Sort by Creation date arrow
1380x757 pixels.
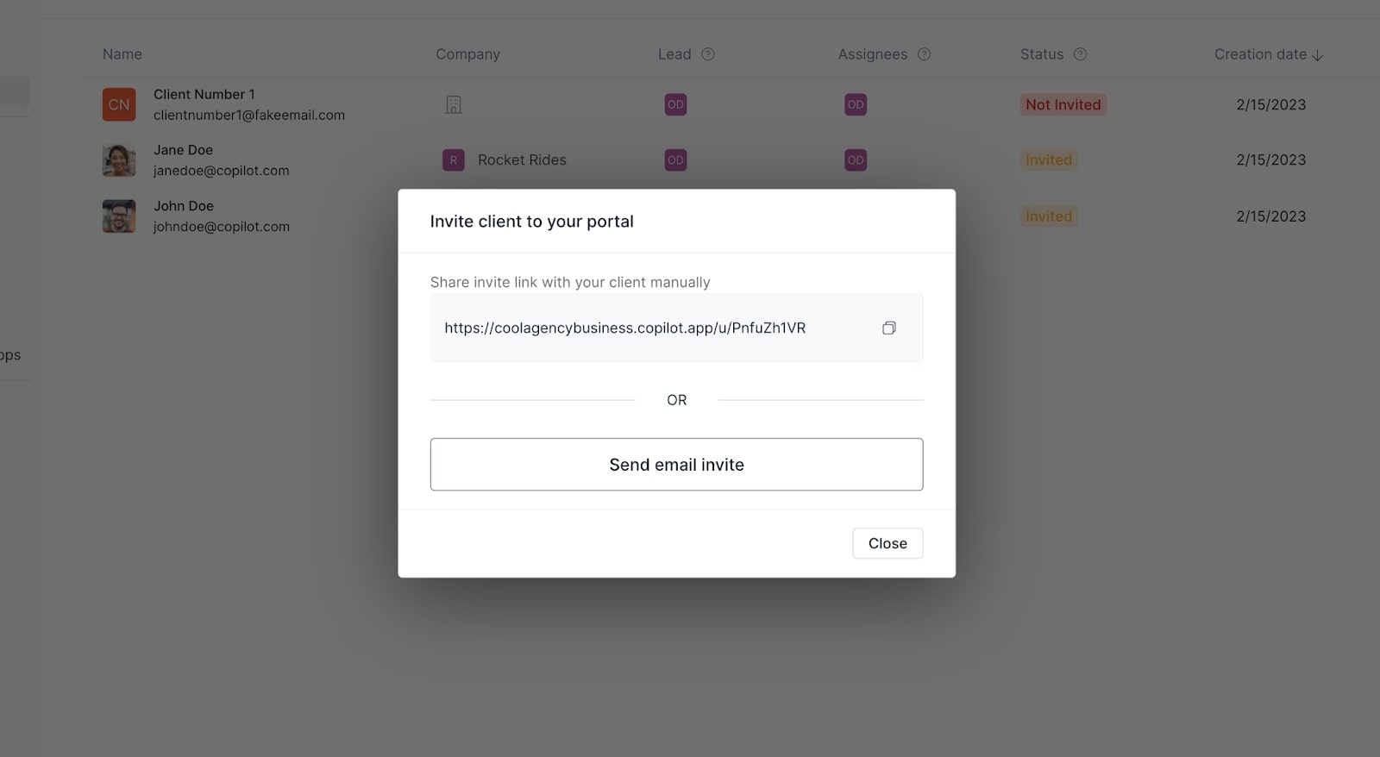tap(1317, 55)
